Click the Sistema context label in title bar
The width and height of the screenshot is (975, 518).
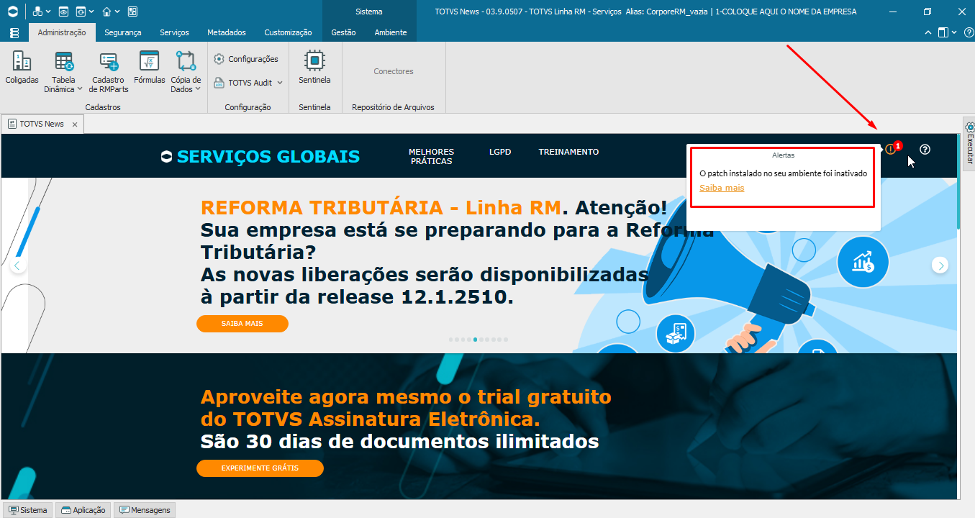[x=369, y=12]
